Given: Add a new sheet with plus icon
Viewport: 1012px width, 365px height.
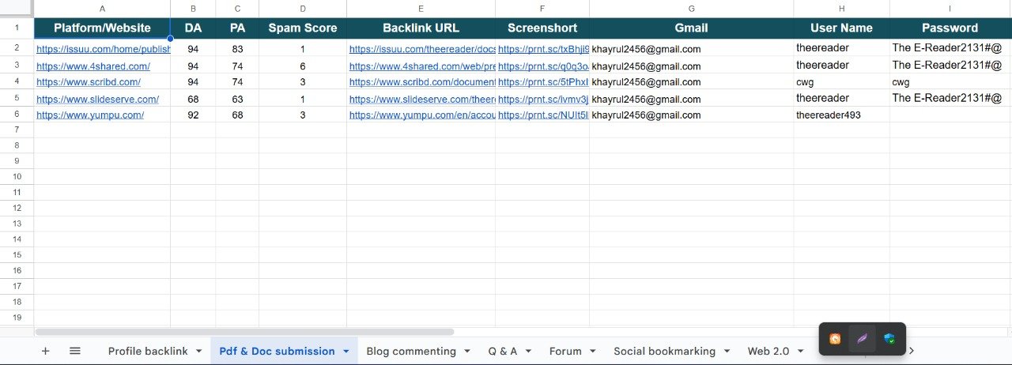Looking at the screenshot, I should pyautogui.click(x=45, y=351).
